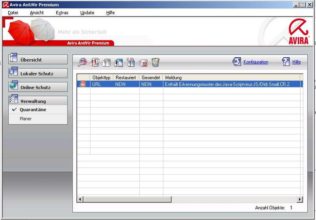Click the Verwaltung checklist icon
This screenshot has height=220, width=316.
[x=13, y=99]
